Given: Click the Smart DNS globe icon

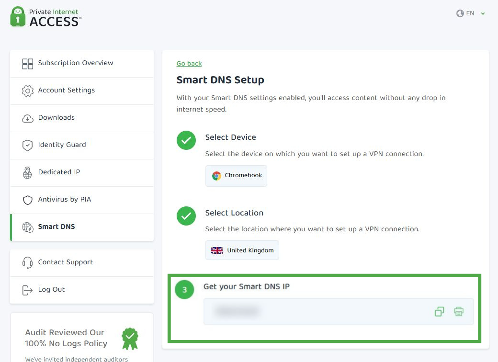Looking at the screenshot, I should coord(28,227).
